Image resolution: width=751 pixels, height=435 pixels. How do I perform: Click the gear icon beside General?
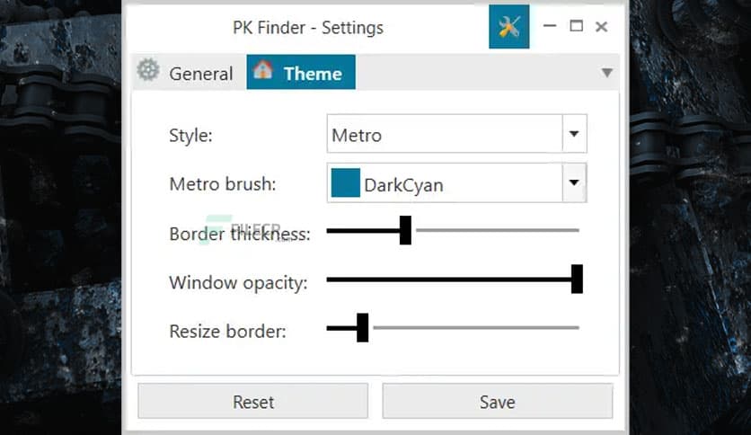(x=148, y=72)
